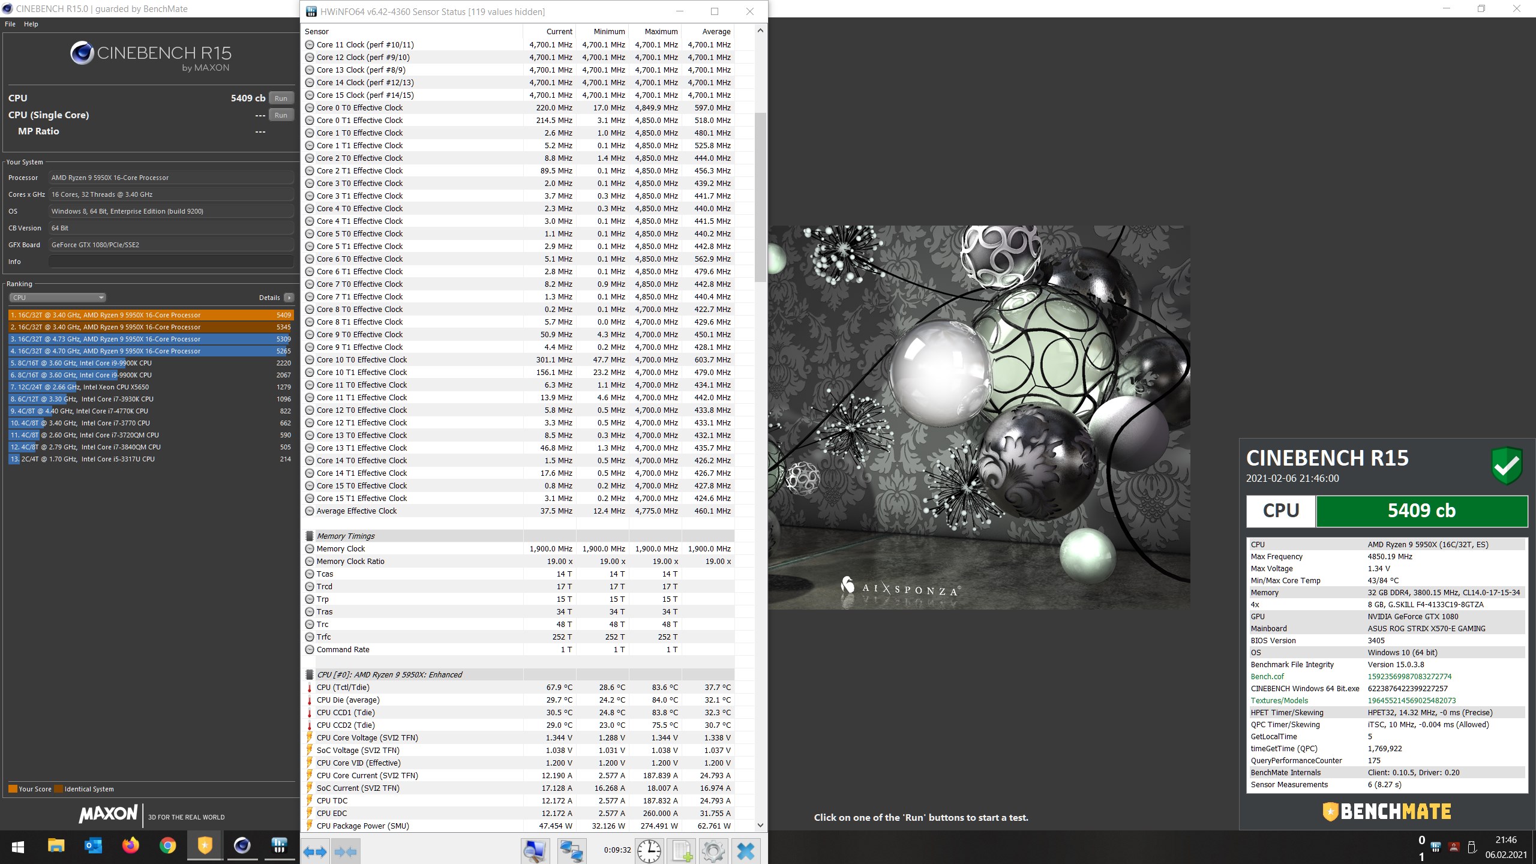Click the rendered Cinebench scene image
This screenshot has height=864, width=1536.
tap(979, 418)
